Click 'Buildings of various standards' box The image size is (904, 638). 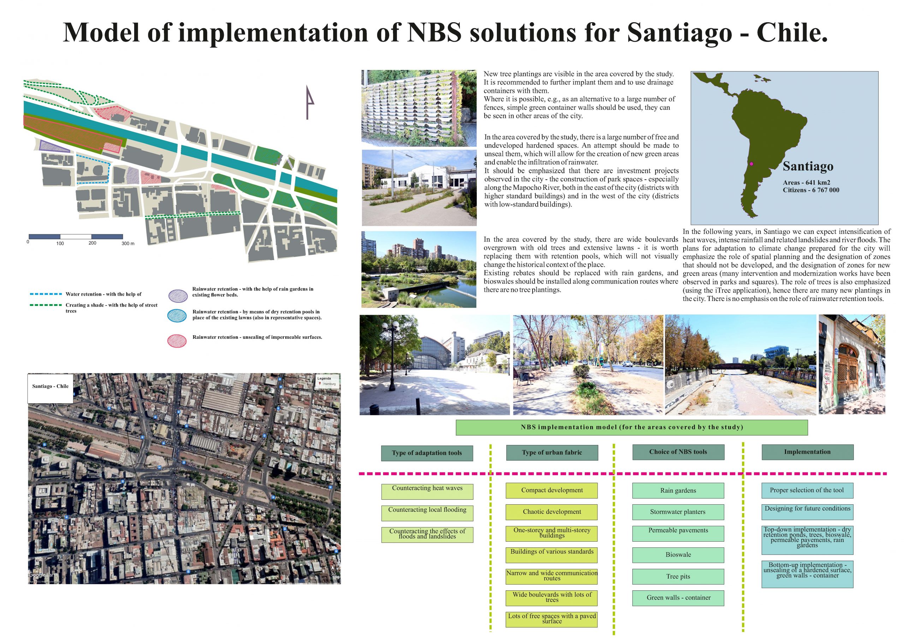552,555
